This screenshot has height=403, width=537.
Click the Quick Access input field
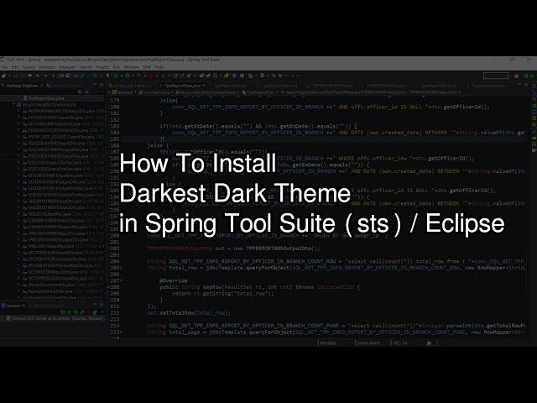pos(496,76)
